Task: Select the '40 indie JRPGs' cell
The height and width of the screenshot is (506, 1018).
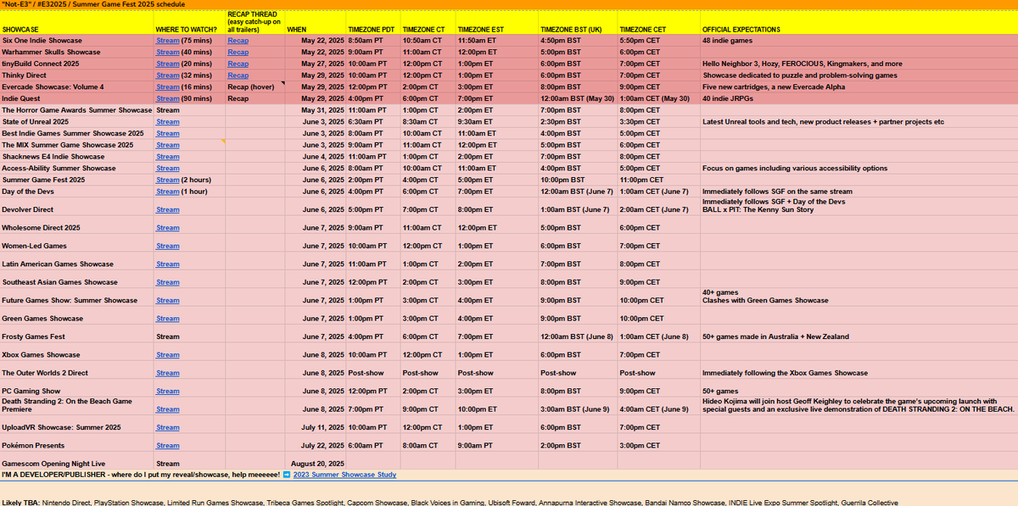Action: [x=859, y=98]
